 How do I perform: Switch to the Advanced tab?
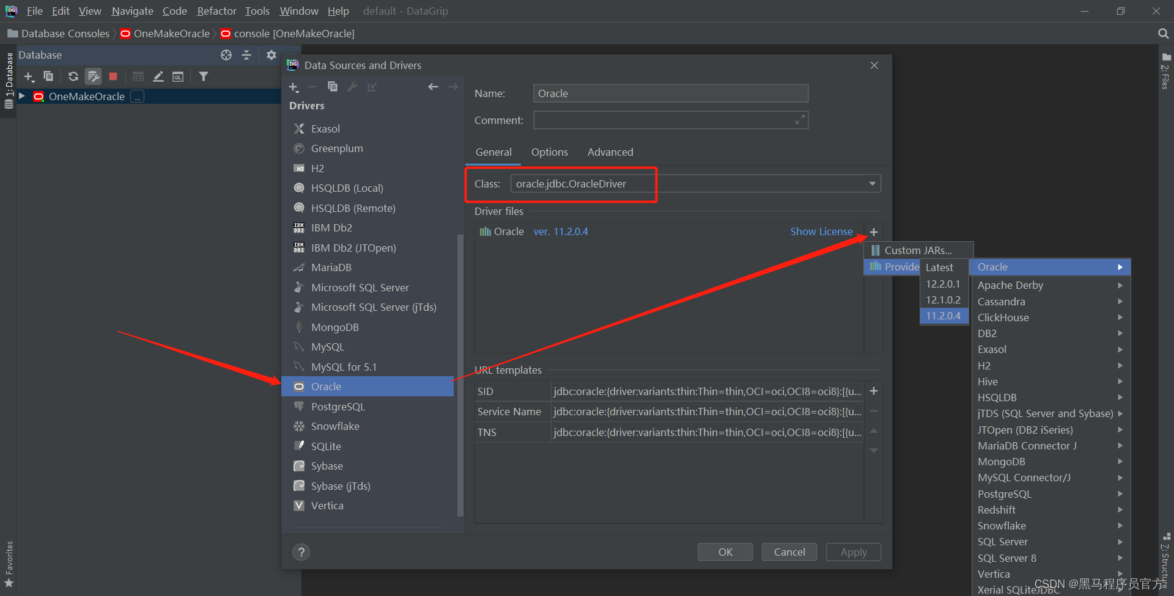pyautogui.click(x=610, y=152)
